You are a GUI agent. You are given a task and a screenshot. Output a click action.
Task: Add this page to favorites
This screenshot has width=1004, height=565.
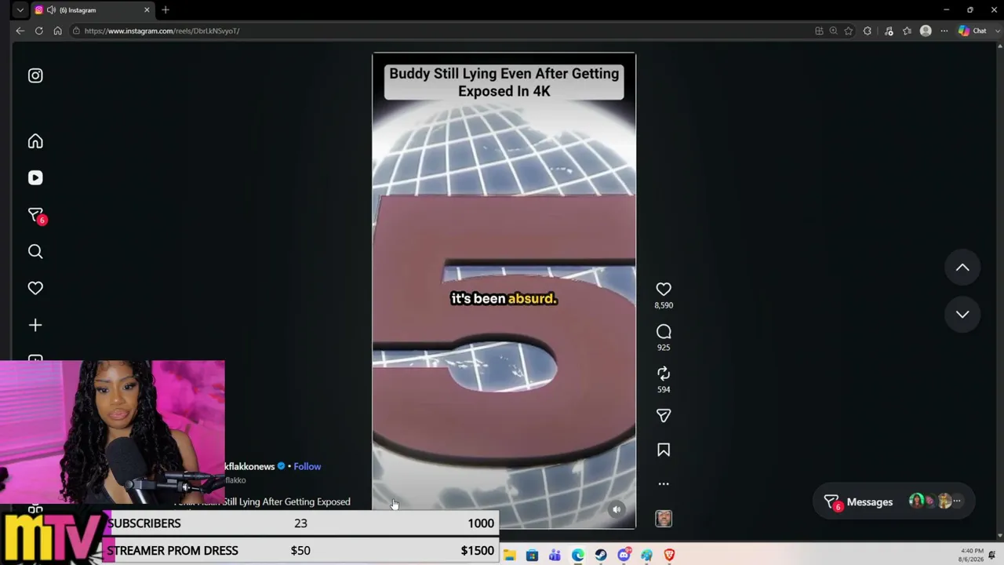849,31
